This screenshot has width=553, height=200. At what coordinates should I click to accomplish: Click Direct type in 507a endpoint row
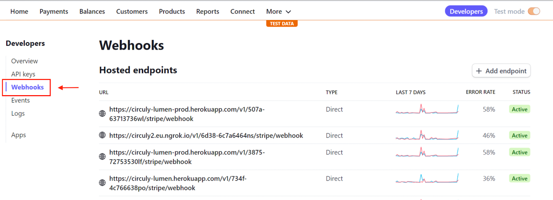pyautogui.click(x=334, y=109)
